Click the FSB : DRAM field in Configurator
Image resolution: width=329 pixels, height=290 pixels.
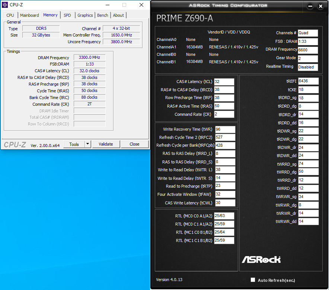[308, 42]
